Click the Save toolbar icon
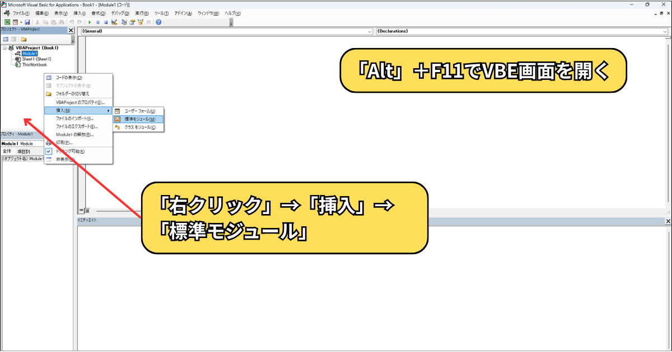This screenshot has height=352, width=672. pyautogui.click(x=27, y=22)
